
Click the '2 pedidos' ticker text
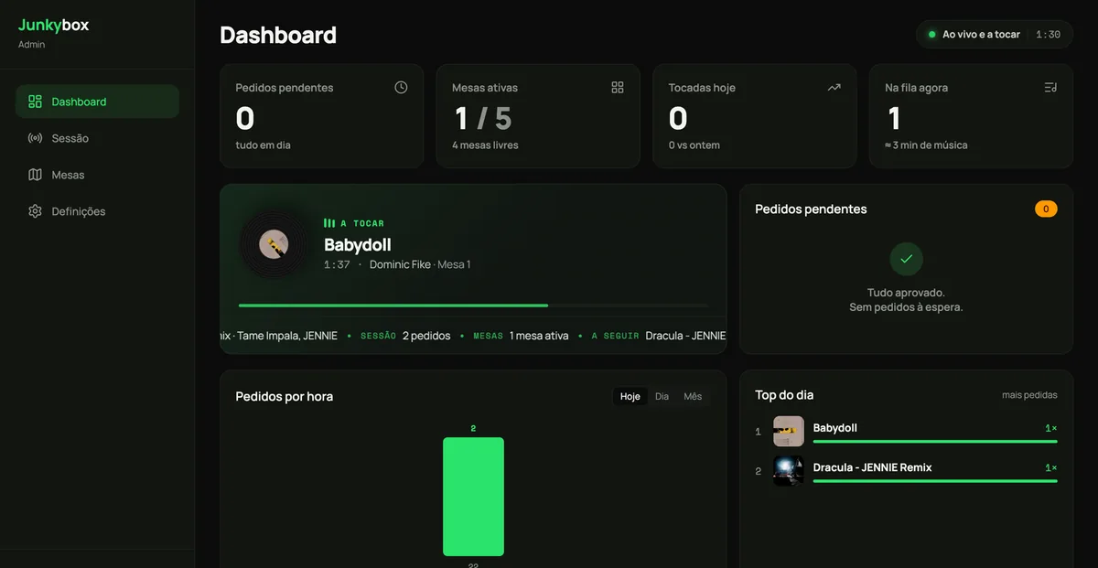[426, 336]
